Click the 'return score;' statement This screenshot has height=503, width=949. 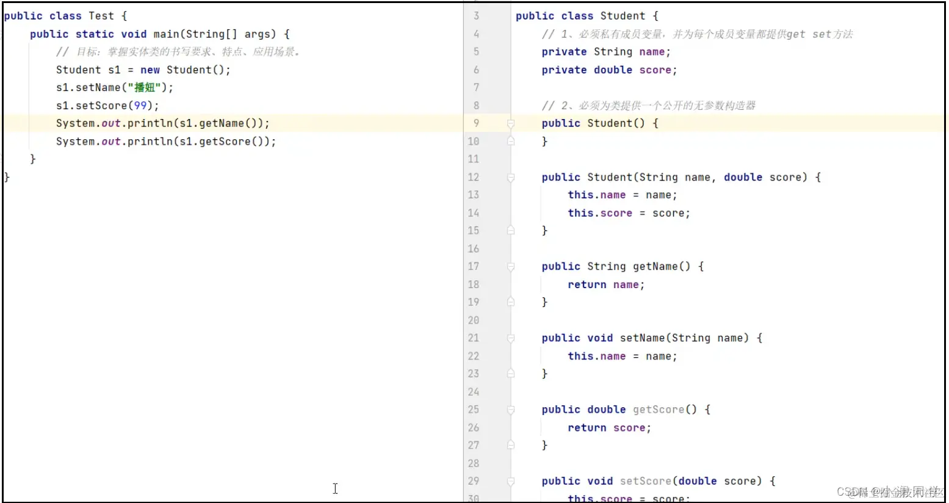tap(610, 427)
